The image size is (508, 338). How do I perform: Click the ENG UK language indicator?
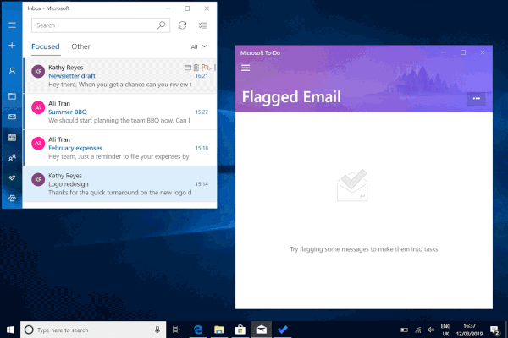[x=446, y=330]
